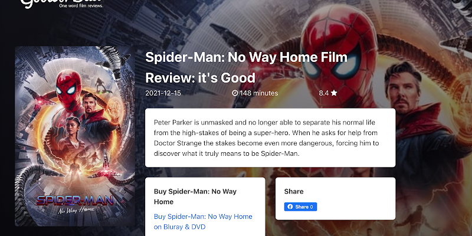Select the Spider-Man: No Way Home poster thumbnail

click(x=75, y=136)
